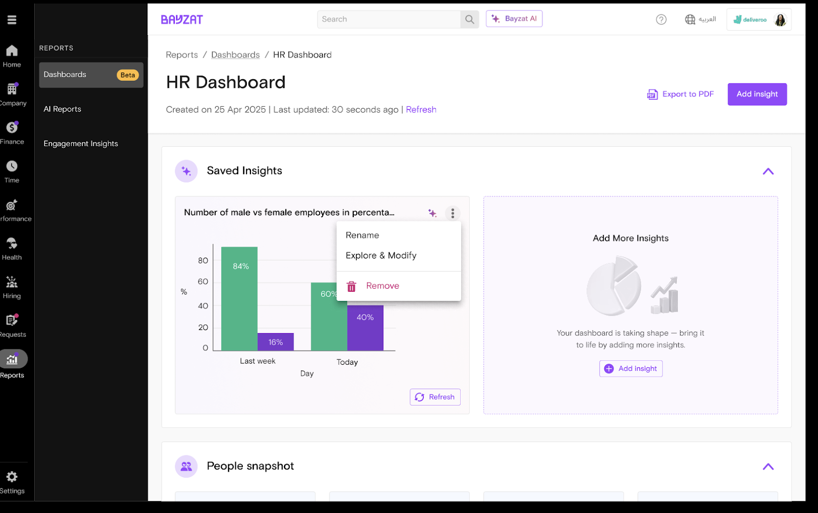
Task: Collapse the Saved Insights section
Action: tap(768, 171)
